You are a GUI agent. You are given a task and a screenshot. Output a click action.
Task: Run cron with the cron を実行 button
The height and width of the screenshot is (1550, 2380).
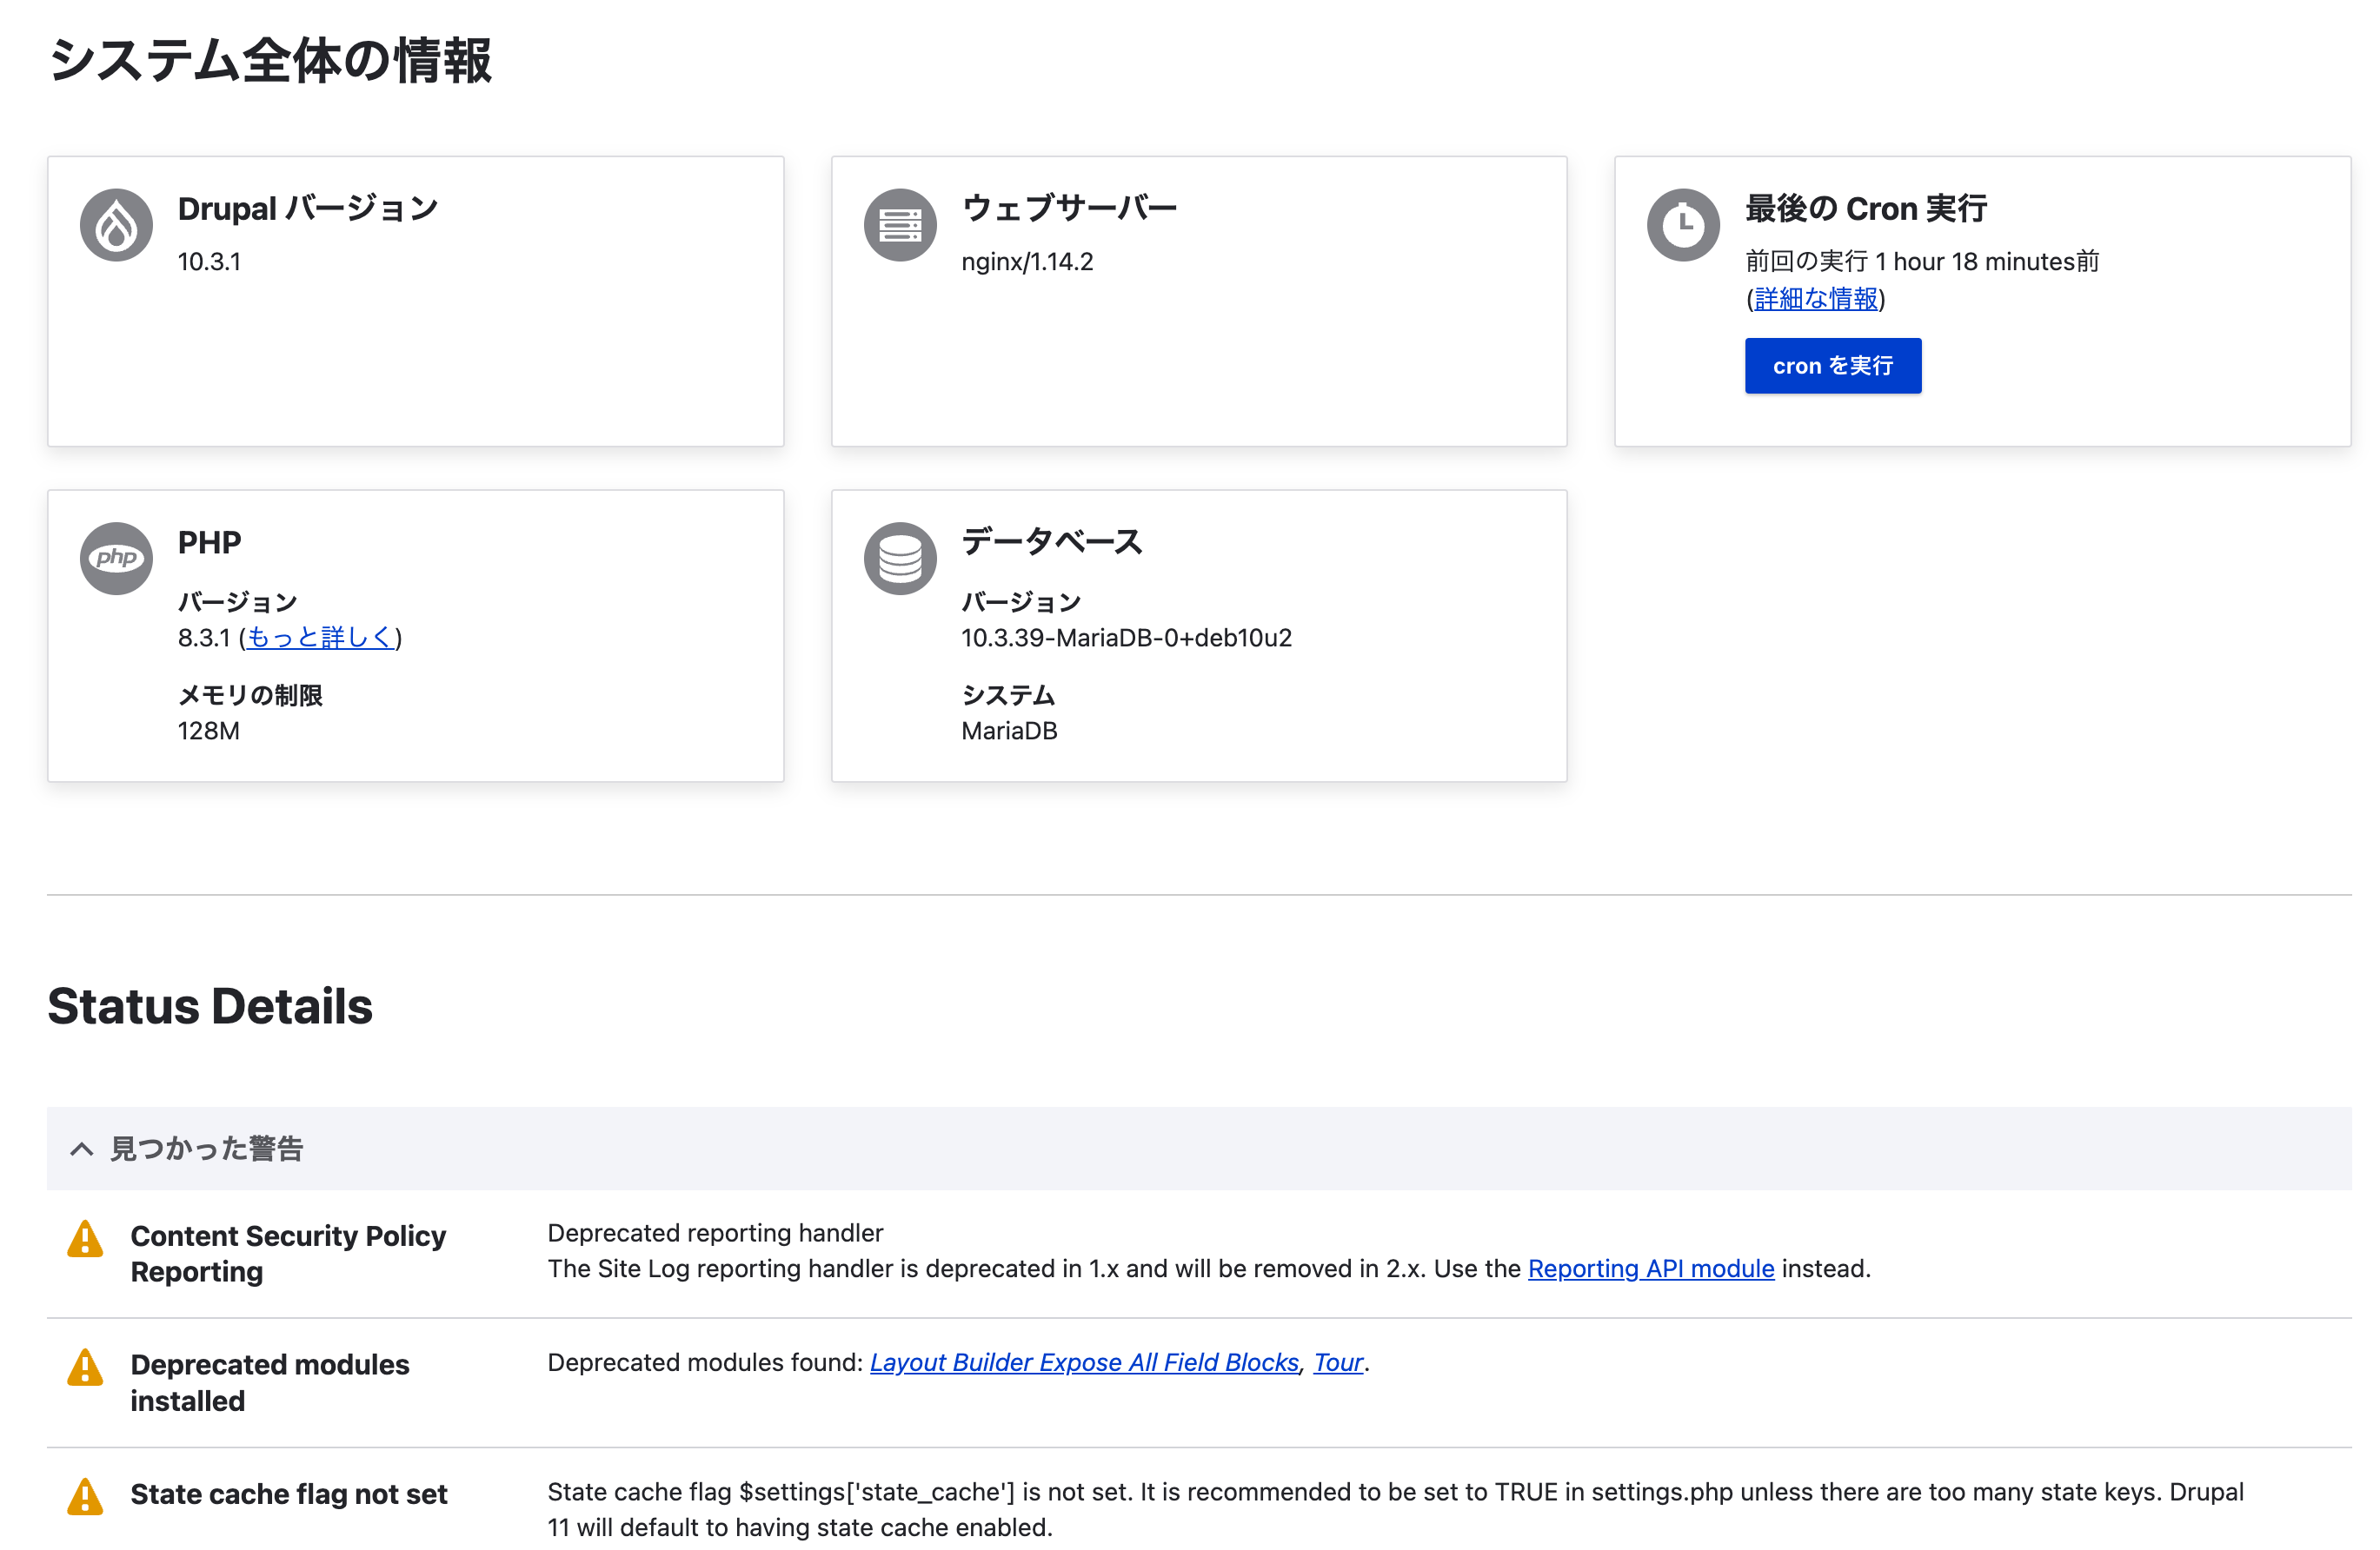tap(1832, 366)
